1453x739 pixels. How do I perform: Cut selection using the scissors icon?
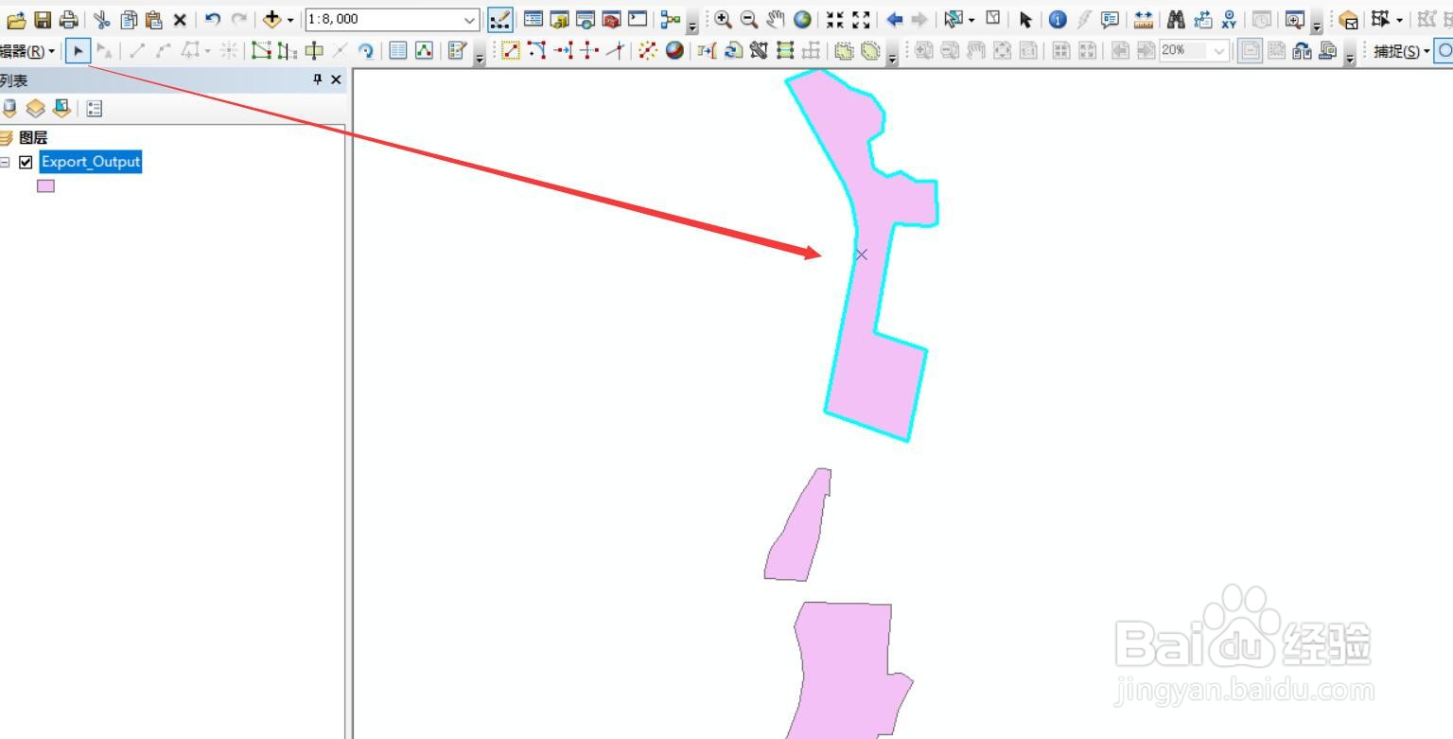pos(102,19)
